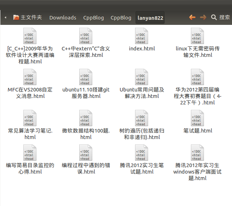Open the index.html file icon
This screenshot has width=232, height=206.
click(142, 36)
